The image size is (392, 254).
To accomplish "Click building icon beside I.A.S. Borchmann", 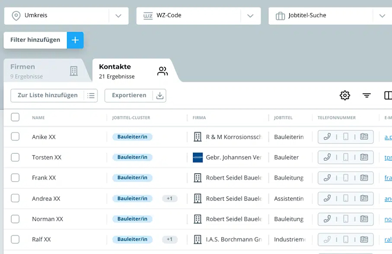I will coord(198,240).
